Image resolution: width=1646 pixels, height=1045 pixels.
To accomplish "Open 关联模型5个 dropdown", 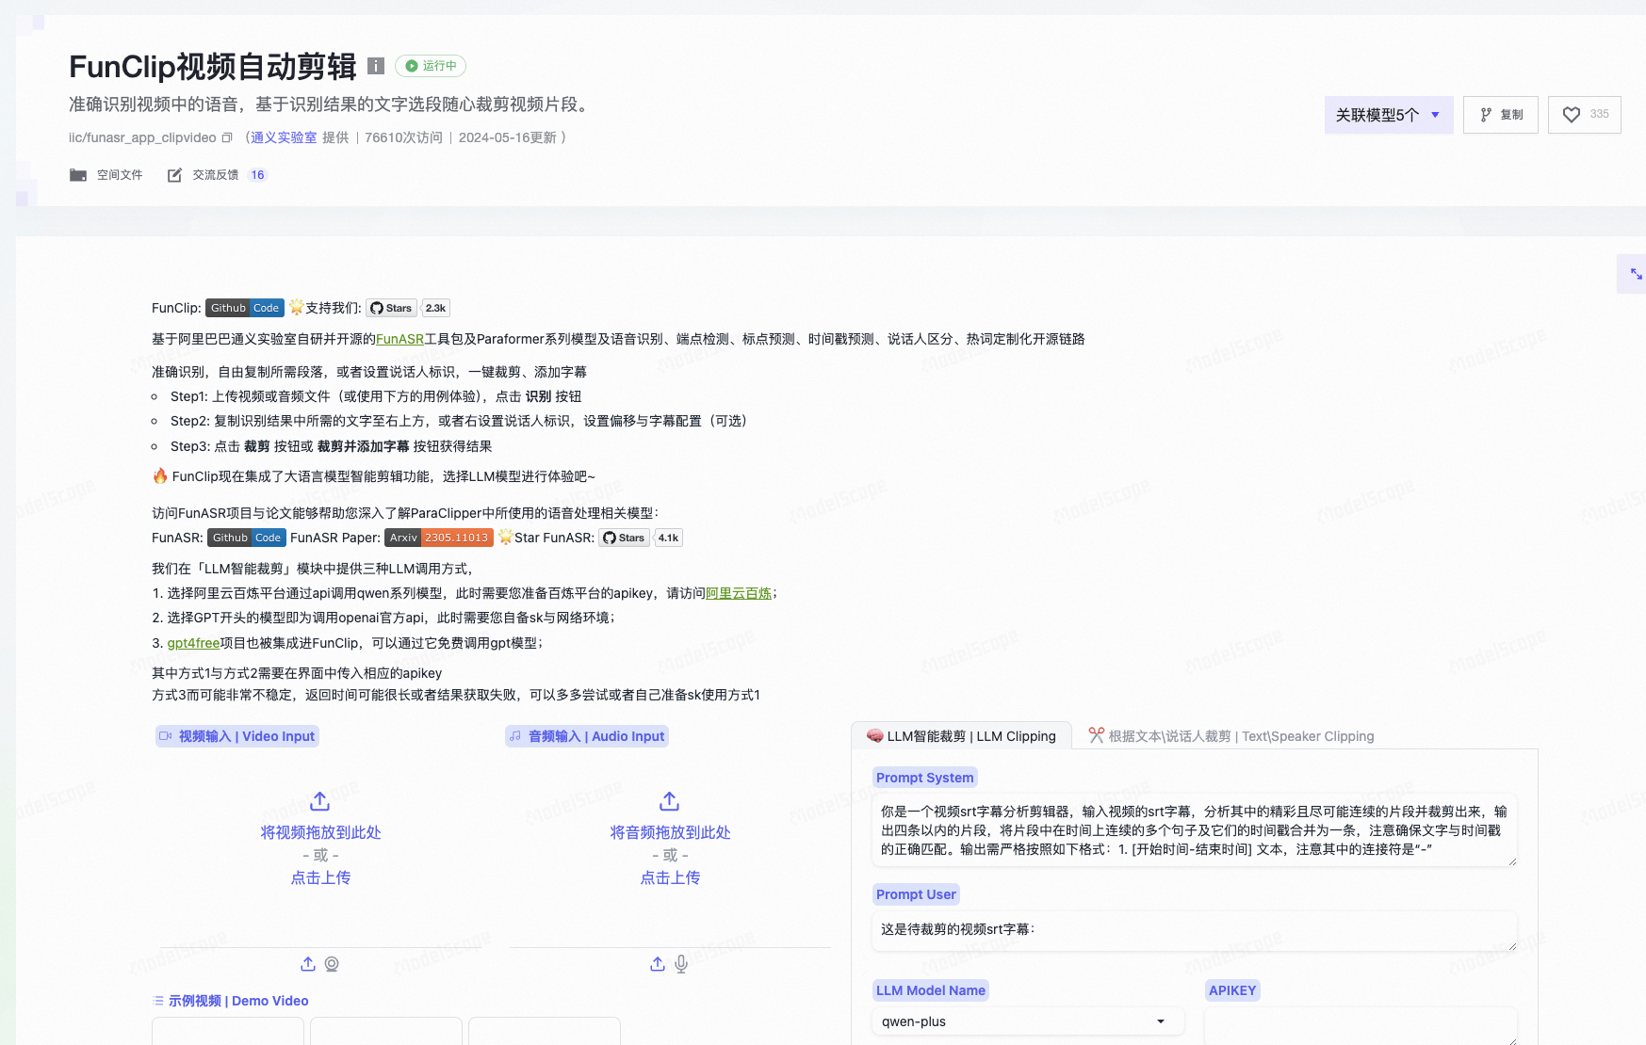I will point(1389,115).
